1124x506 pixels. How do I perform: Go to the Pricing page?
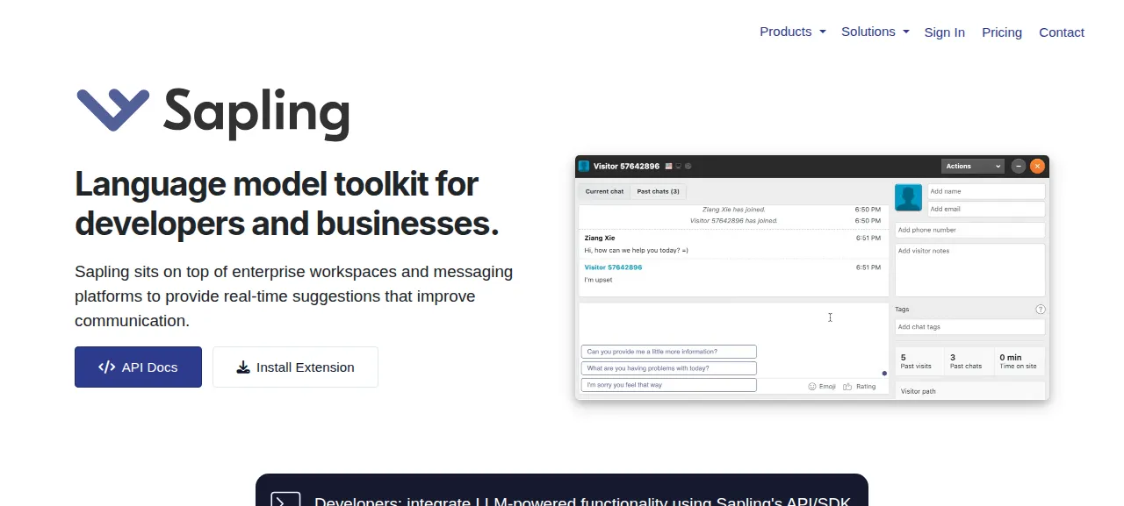[1002, 32]
